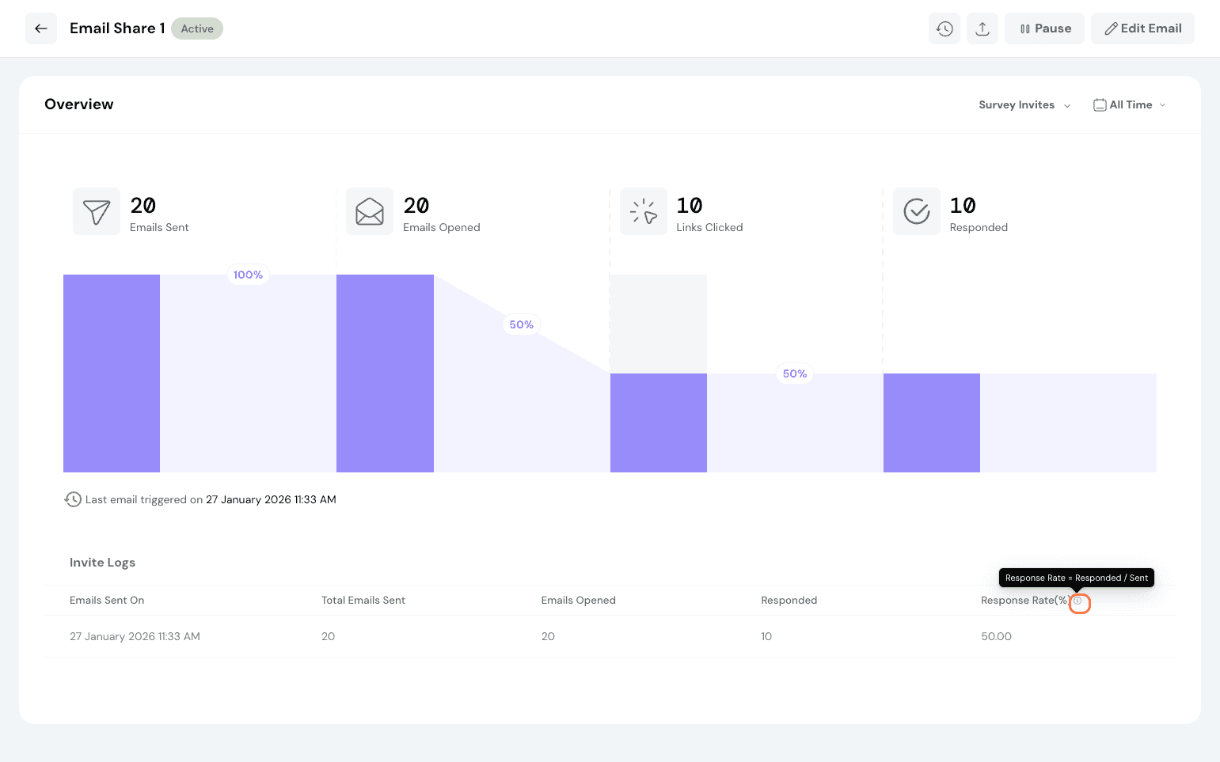
Task: Open the All Time date filter
Action: [1130, 105]
